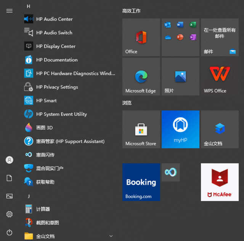Select HP Display Center label
244x241 pixels.
pyautogui.click(x=56, y=46)
